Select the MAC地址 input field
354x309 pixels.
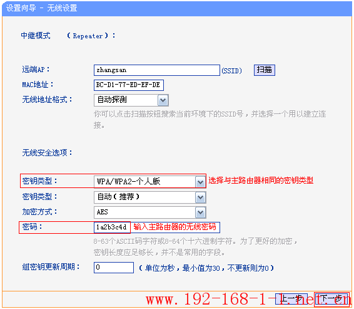[x=129, y=85]
